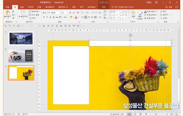183x116 pixels.
Task: Click first group objects icon in quick toolbar
Action: pyautogui.click(x=5, y=26)
